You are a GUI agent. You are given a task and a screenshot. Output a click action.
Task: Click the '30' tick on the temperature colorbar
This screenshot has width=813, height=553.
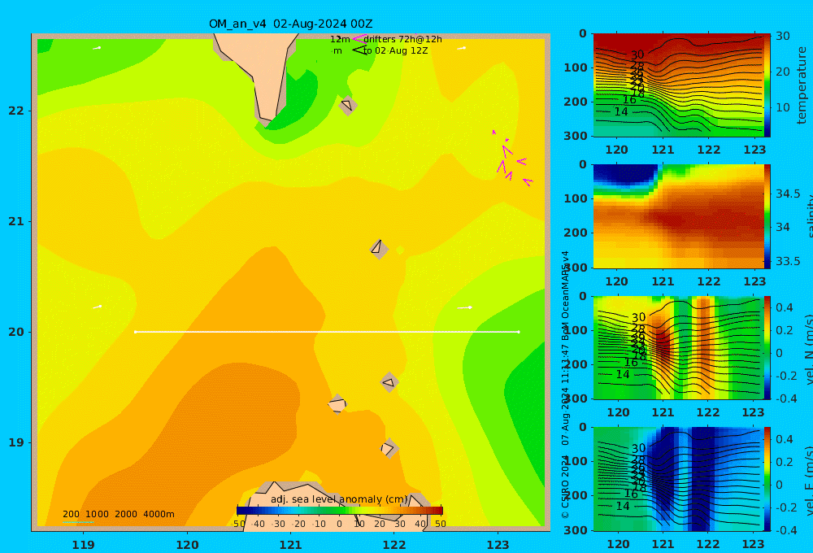783,37
